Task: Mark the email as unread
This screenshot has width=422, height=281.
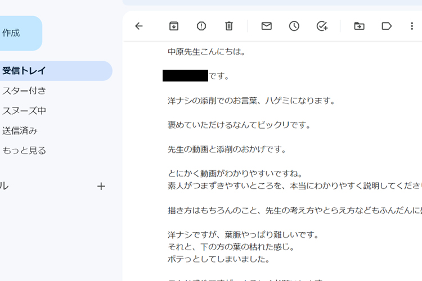Action: point(267,26)
